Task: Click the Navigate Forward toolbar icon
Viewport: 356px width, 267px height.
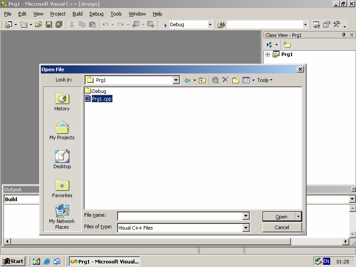Action: (151, 24)
